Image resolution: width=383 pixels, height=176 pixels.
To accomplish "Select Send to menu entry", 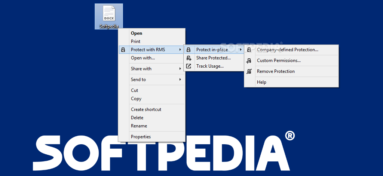I will [152, 80].
